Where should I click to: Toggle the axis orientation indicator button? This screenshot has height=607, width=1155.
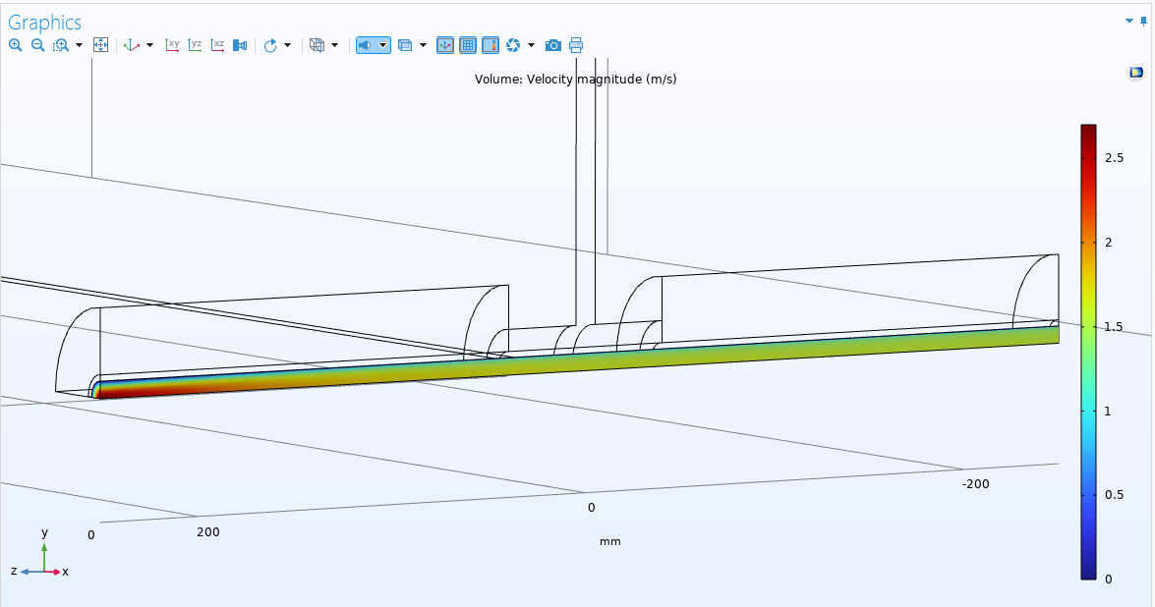(x=444, y=45)
